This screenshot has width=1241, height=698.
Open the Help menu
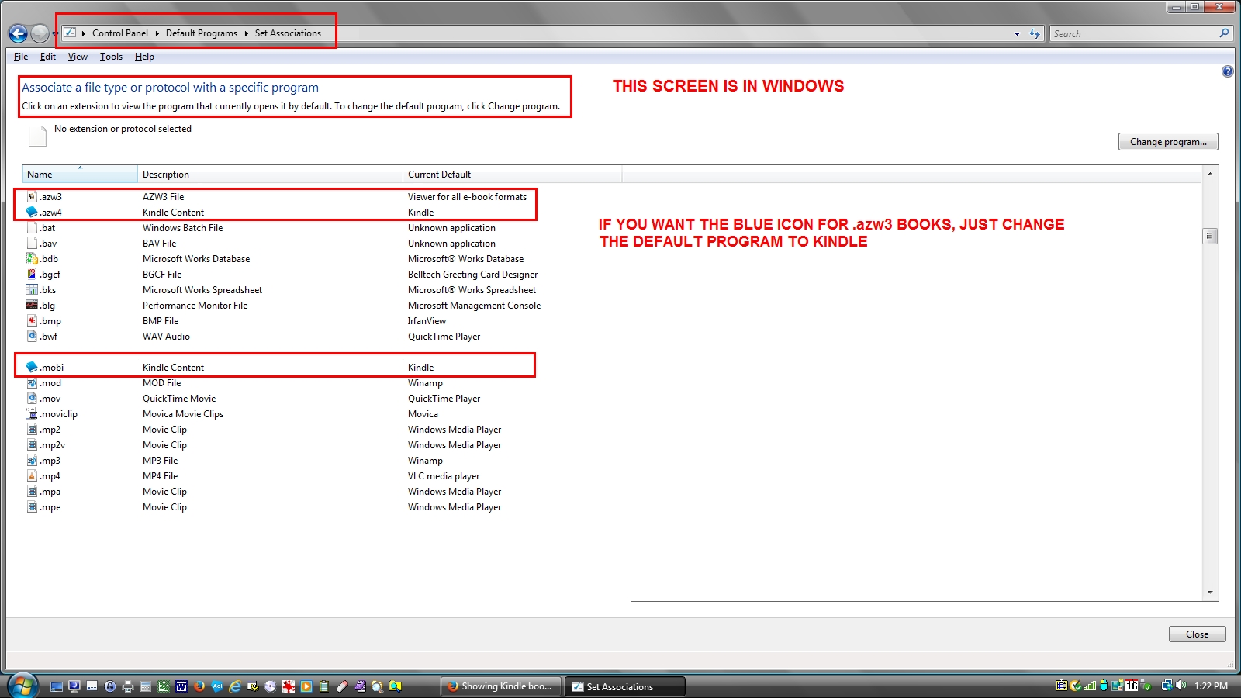coord(144,57)
